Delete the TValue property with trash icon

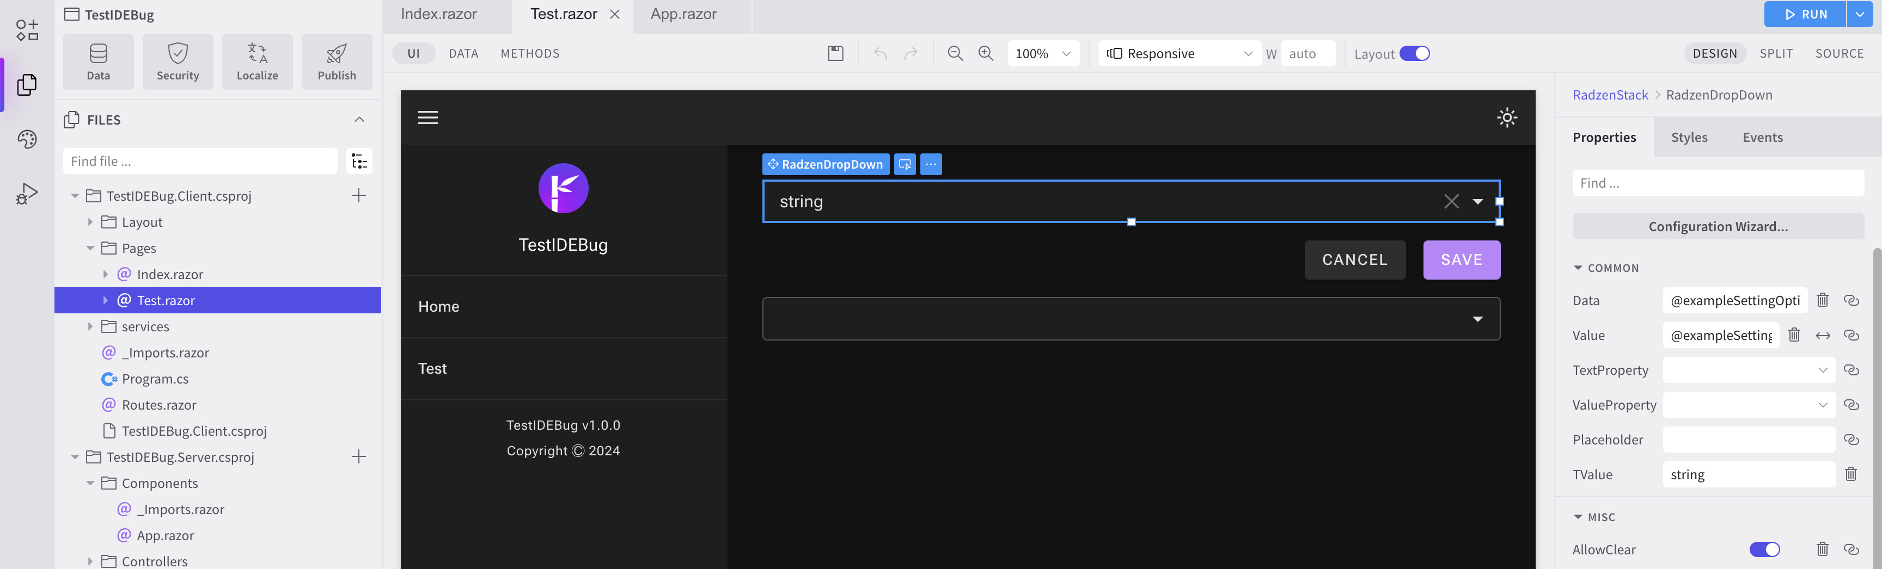tap(1852, 474)
